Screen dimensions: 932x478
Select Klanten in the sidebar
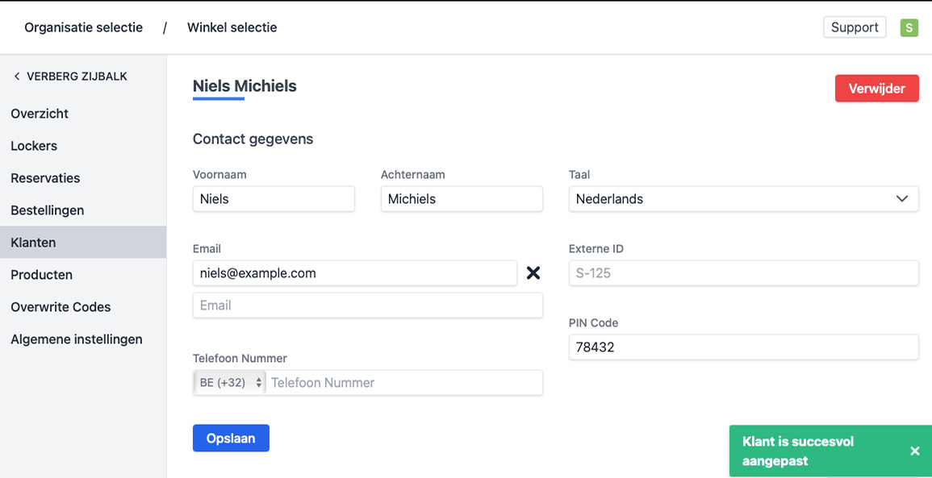click(33, 243)
